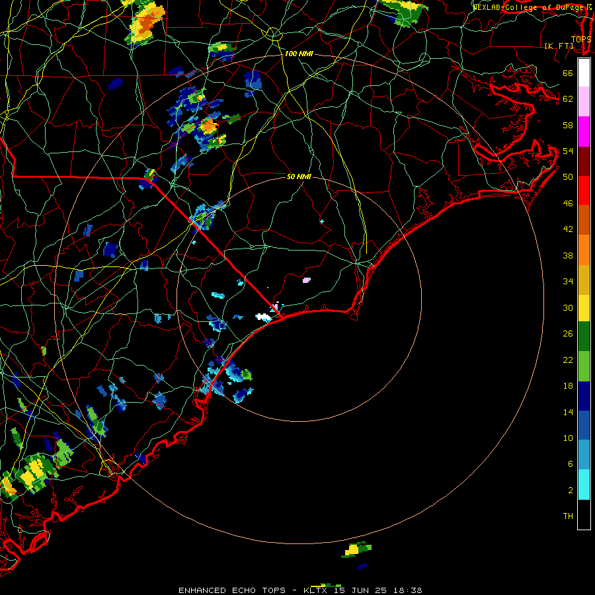Click the legend value "30"
The image size is (595, 595).
pyautogui.click(x=568, y=307)
